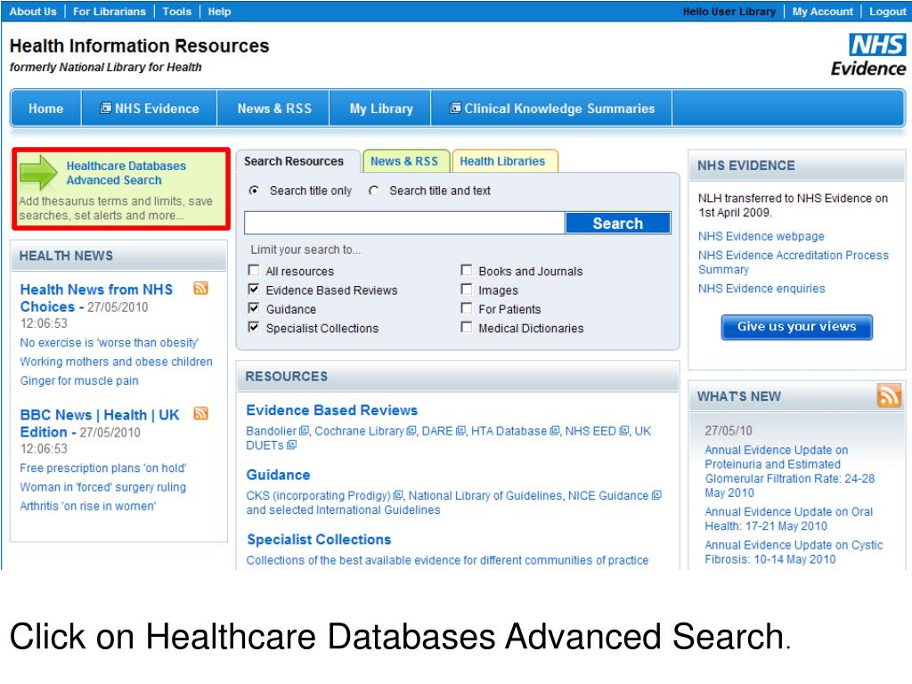Open News & RSS in main navigation bar

(x=274, y=108)
